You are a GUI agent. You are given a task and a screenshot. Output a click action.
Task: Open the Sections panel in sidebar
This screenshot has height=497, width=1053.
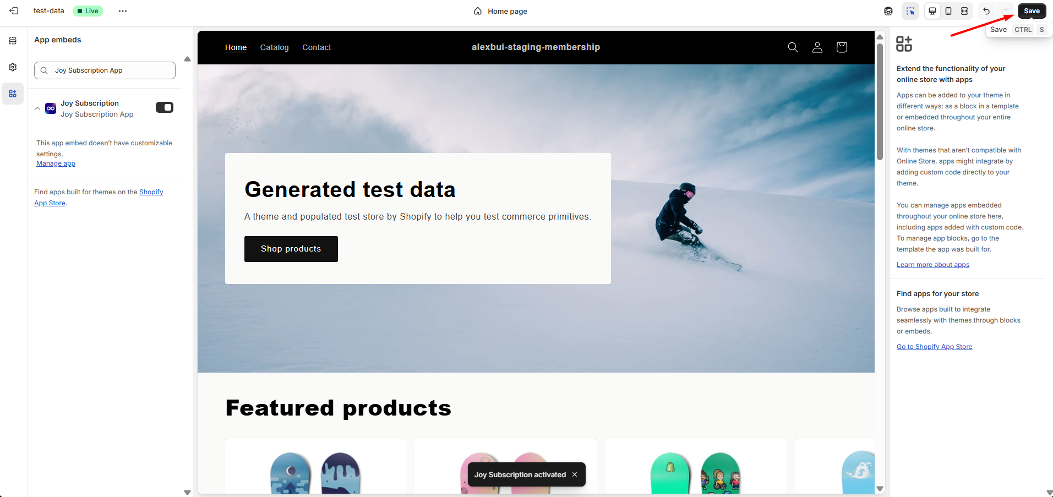pos(13,41)
